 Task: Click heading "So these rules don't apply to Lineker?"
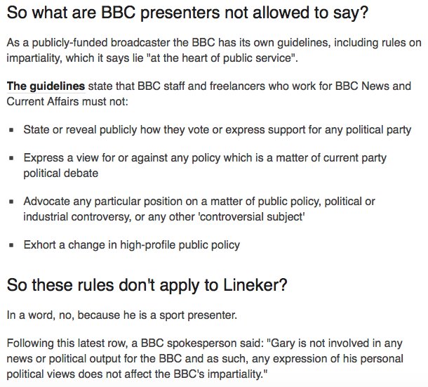147,285
